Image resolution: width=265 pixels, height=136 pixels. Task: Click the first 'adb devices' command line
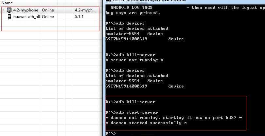coord(125,23)
